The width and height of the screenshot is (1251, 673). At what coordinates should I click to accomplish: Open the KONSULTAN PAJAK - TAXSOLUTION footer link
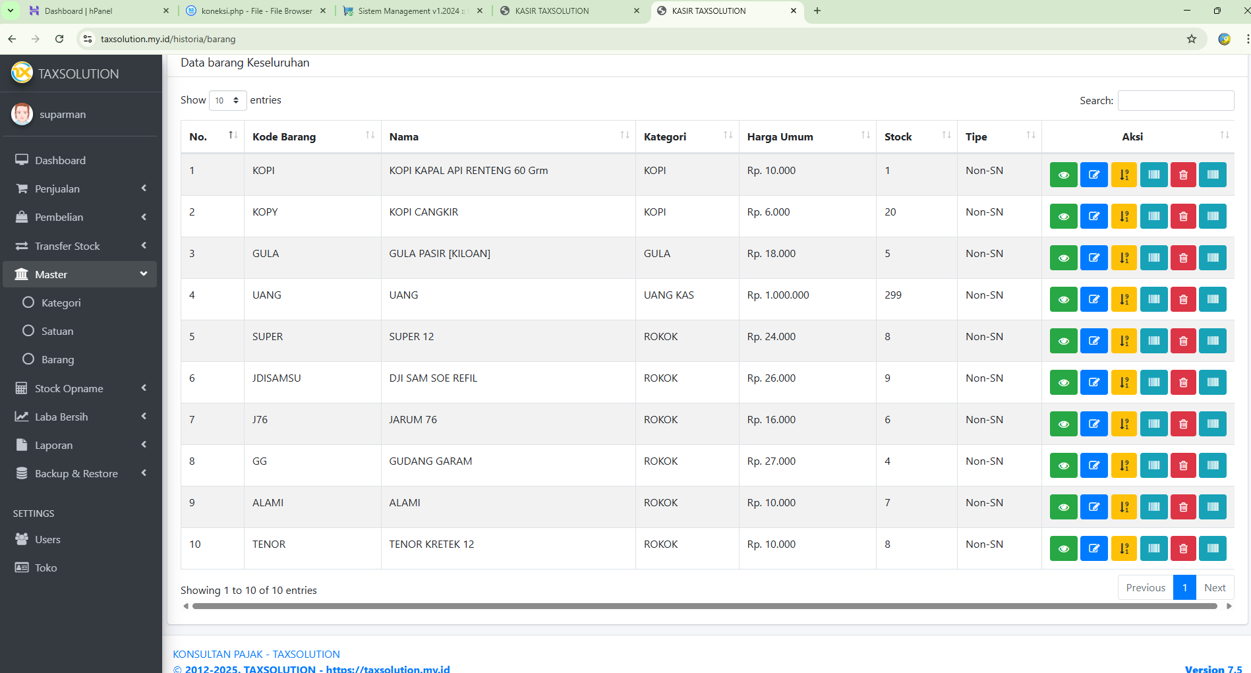256,654
